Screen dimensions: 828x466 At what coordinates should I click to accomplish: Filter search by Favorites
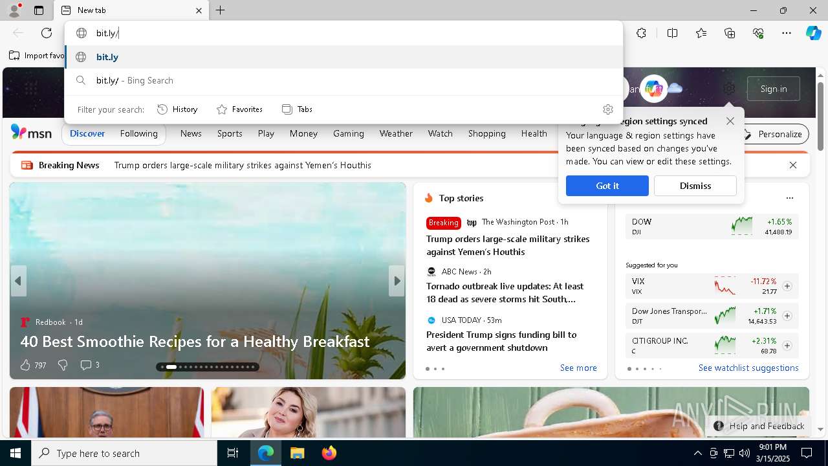pyautogui.click(x=239, y=109)
